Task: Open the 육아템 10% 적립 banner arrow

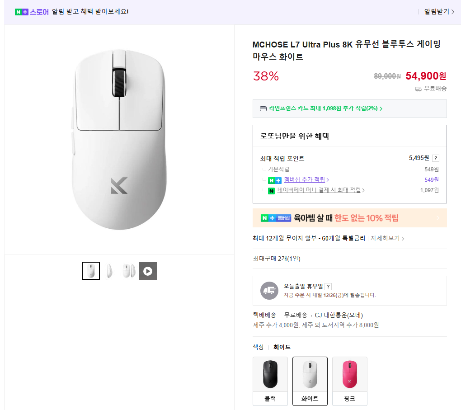Action: [437, 218]
